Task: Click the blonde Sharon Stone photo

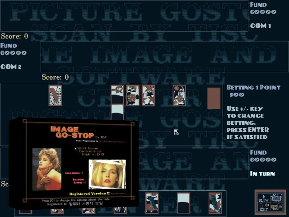Action: (107, 175)
